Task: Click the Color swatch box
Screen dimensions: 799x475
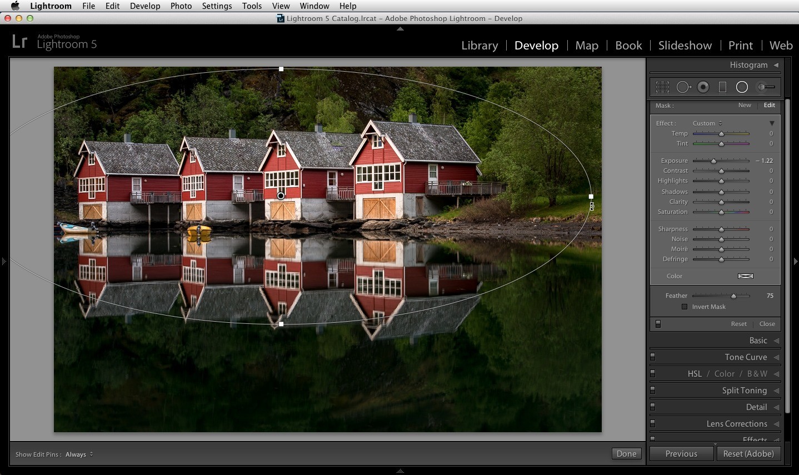Action: coord(746,276)
